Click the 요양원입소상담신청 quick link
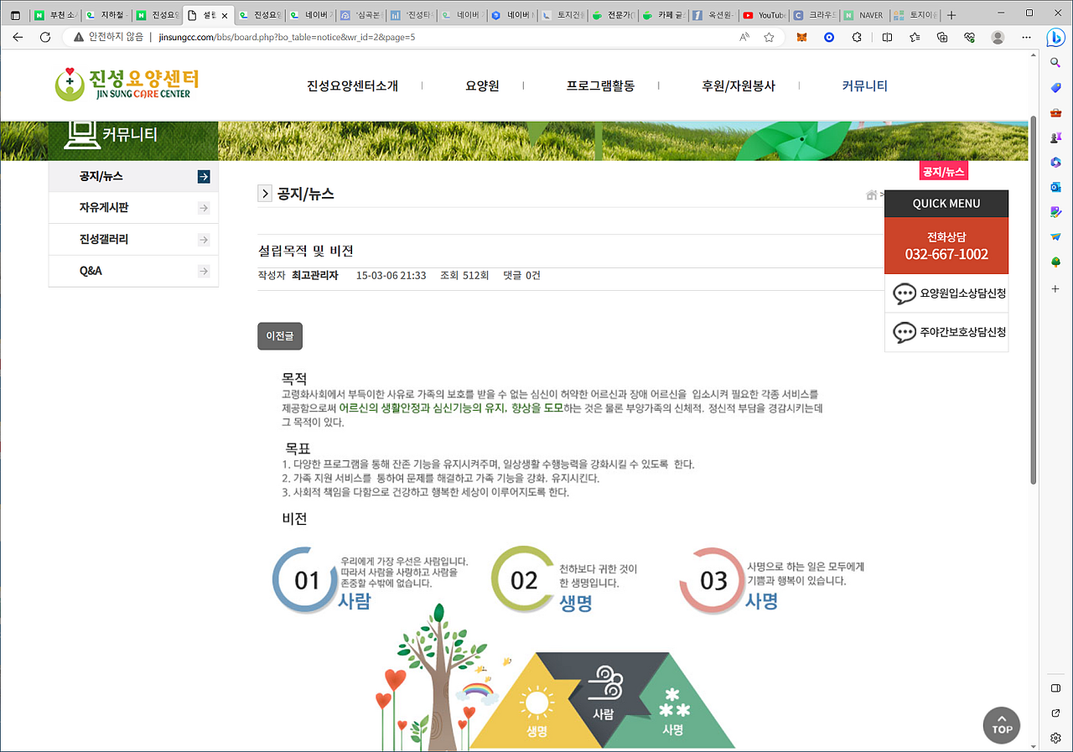Image resolution: width=1073 pixels, height=752 pixels. point(946,293)
